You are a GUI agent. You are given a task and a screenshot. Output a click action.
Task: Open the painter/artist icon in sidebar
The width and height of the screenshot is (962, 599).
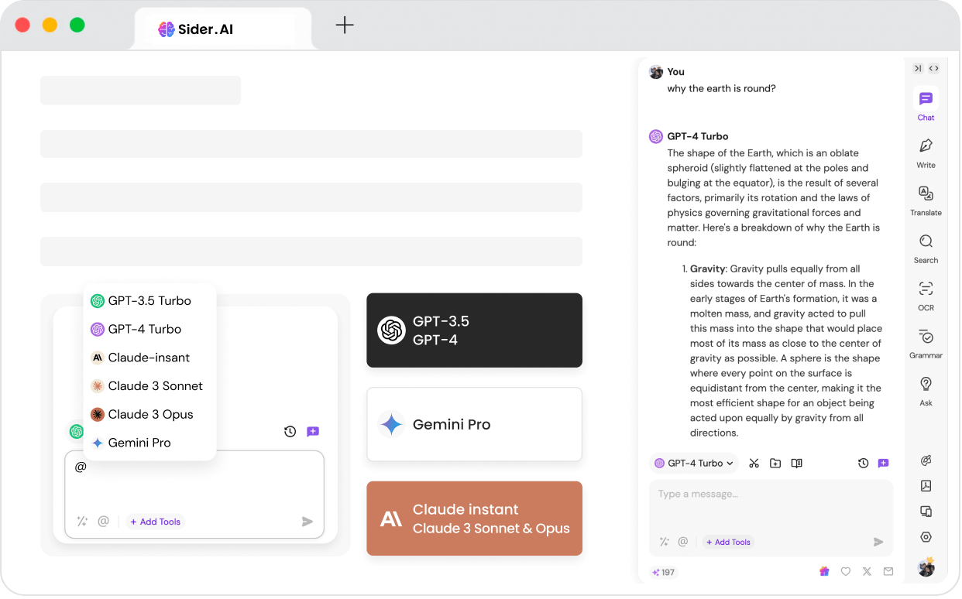tap(926, 460)
